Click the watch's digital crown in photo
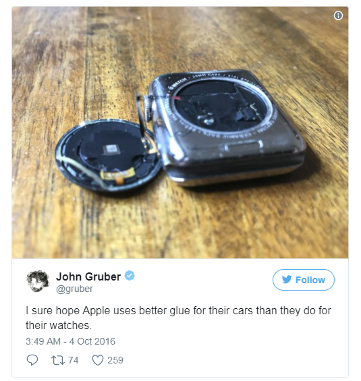 click(148, 108)
